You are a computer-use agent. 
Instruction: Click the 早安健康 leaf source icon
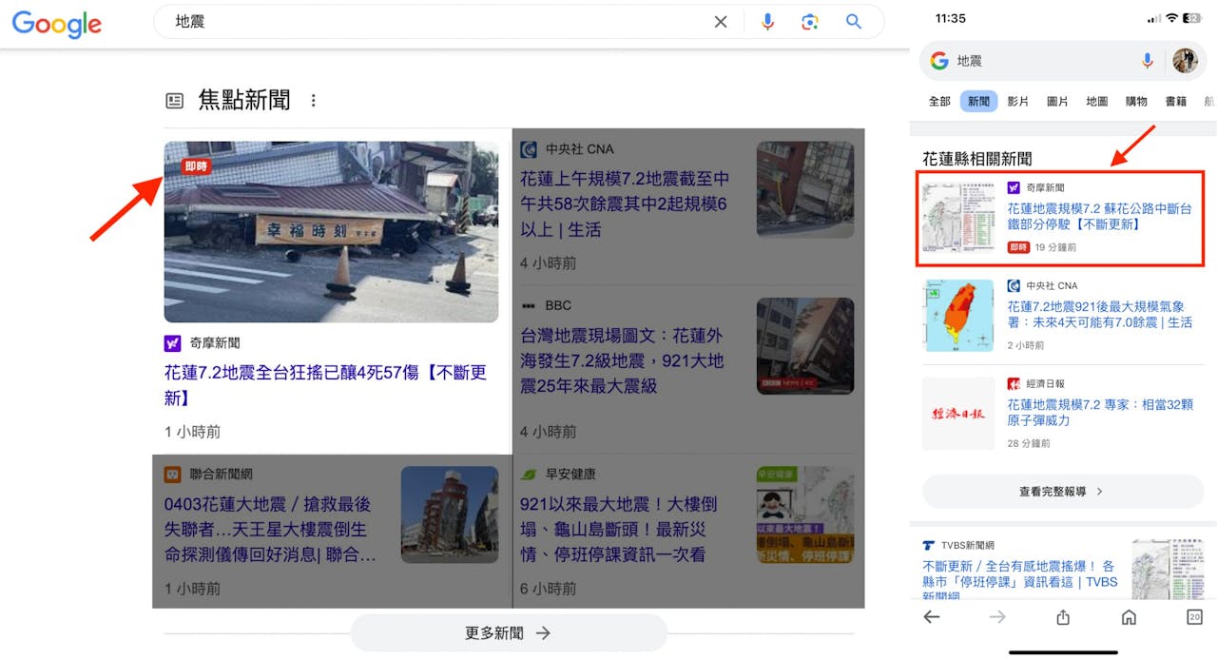[x=529, y=474]
